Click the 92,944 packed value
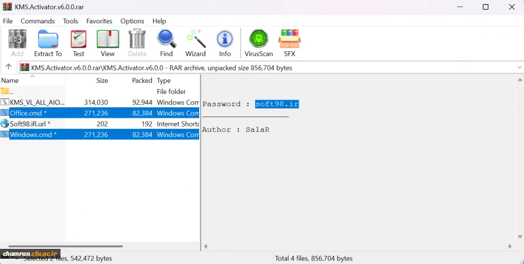Viewport: 524px width, 264px height. [x=142, y=102]
